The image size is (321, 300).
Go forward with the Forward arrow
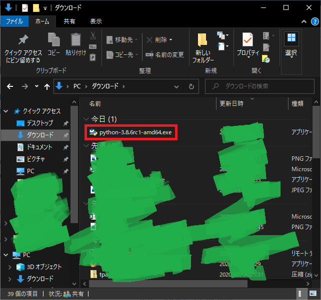click(25, 86)
